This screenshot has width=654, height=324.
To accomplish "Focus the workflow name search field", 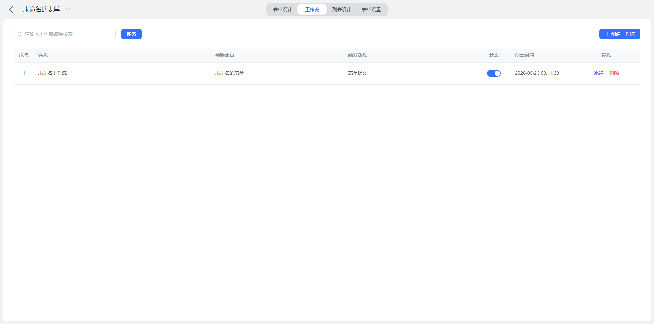I will click(x=65, y=34).
